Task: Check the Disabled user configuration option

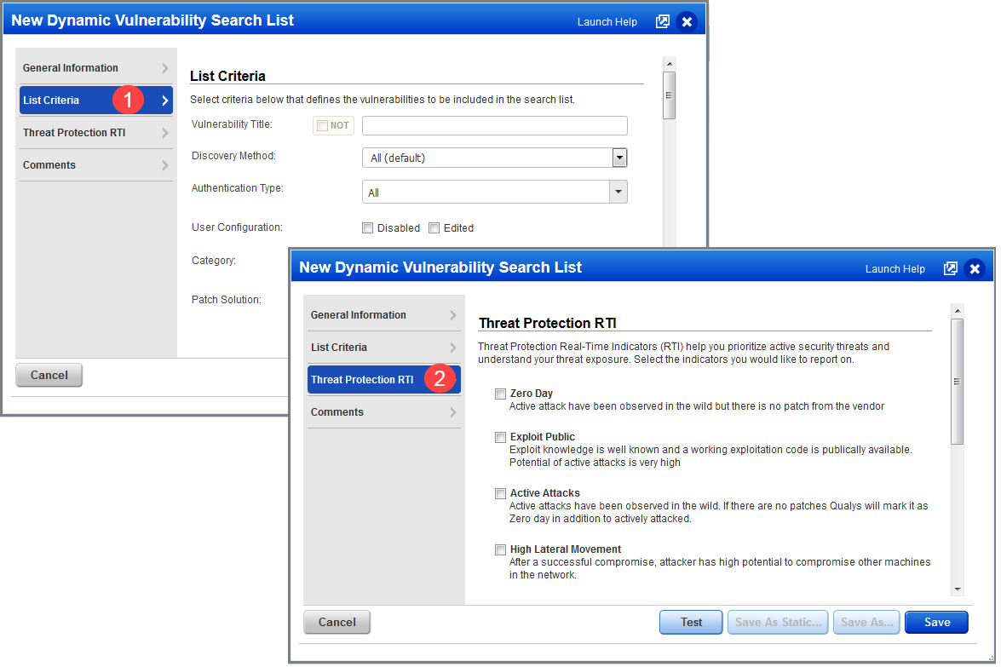Action: click(367, 227)
